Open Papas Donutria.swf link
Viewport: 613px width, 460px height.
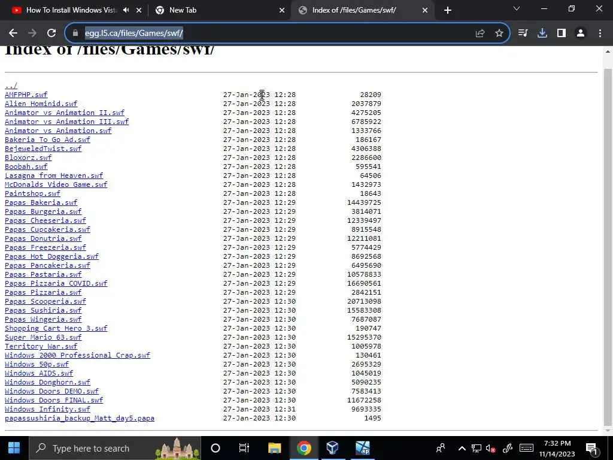click(x=43, y=238)
